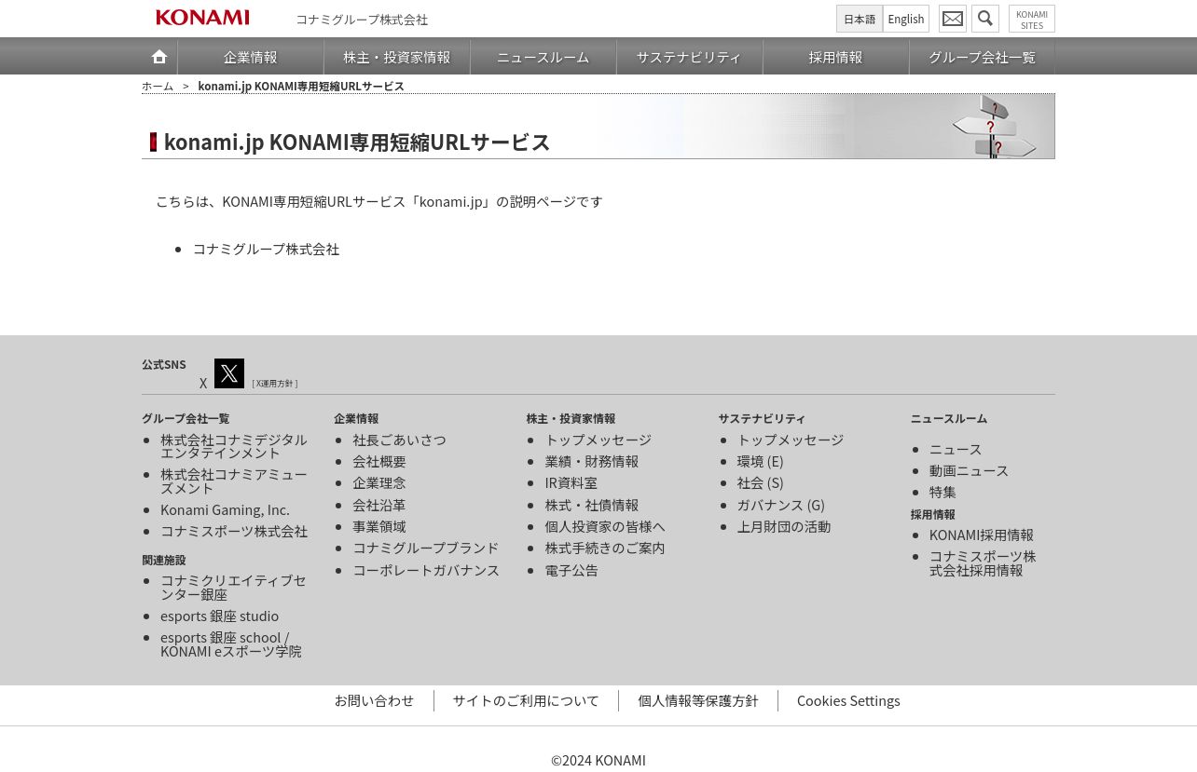Screen dimensions: 1197x772
Task: Open the 採用情報 navigation menu
Action: (836, 57)
